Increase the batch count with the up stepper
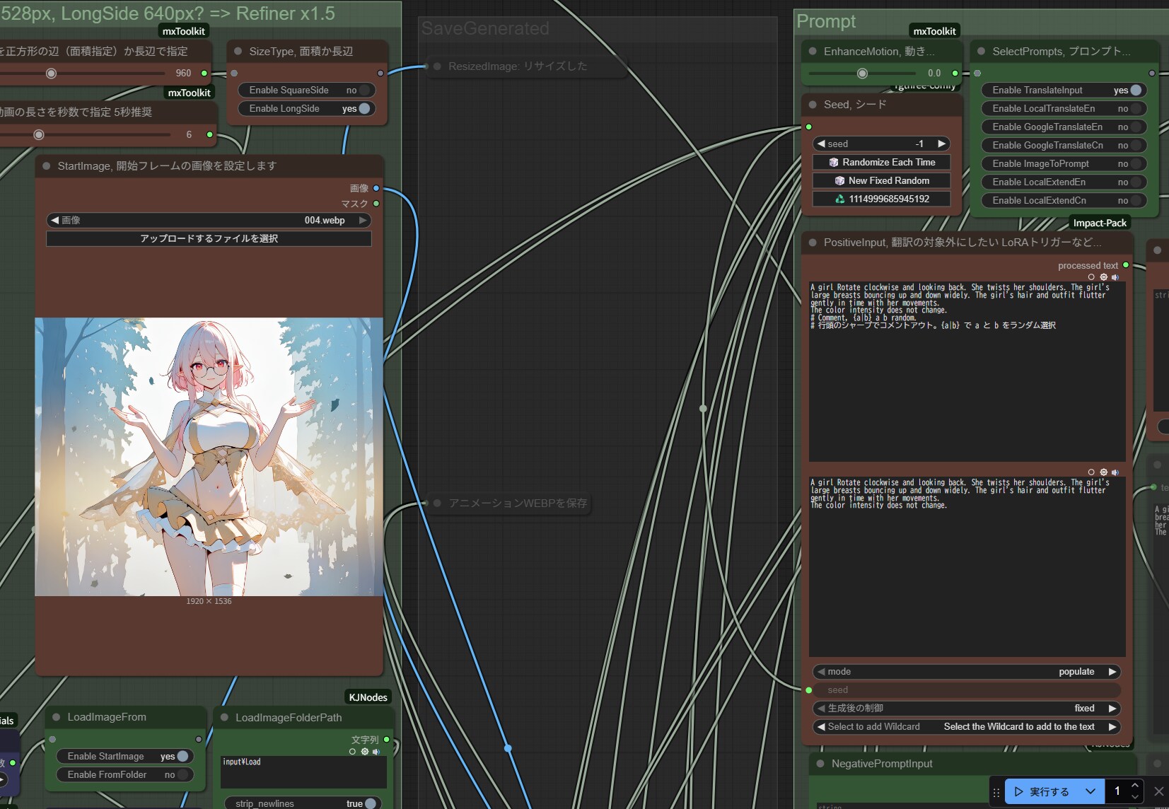Viewport: 1169px width, 809px height. pyautogui.click(x=1134, y=786)
